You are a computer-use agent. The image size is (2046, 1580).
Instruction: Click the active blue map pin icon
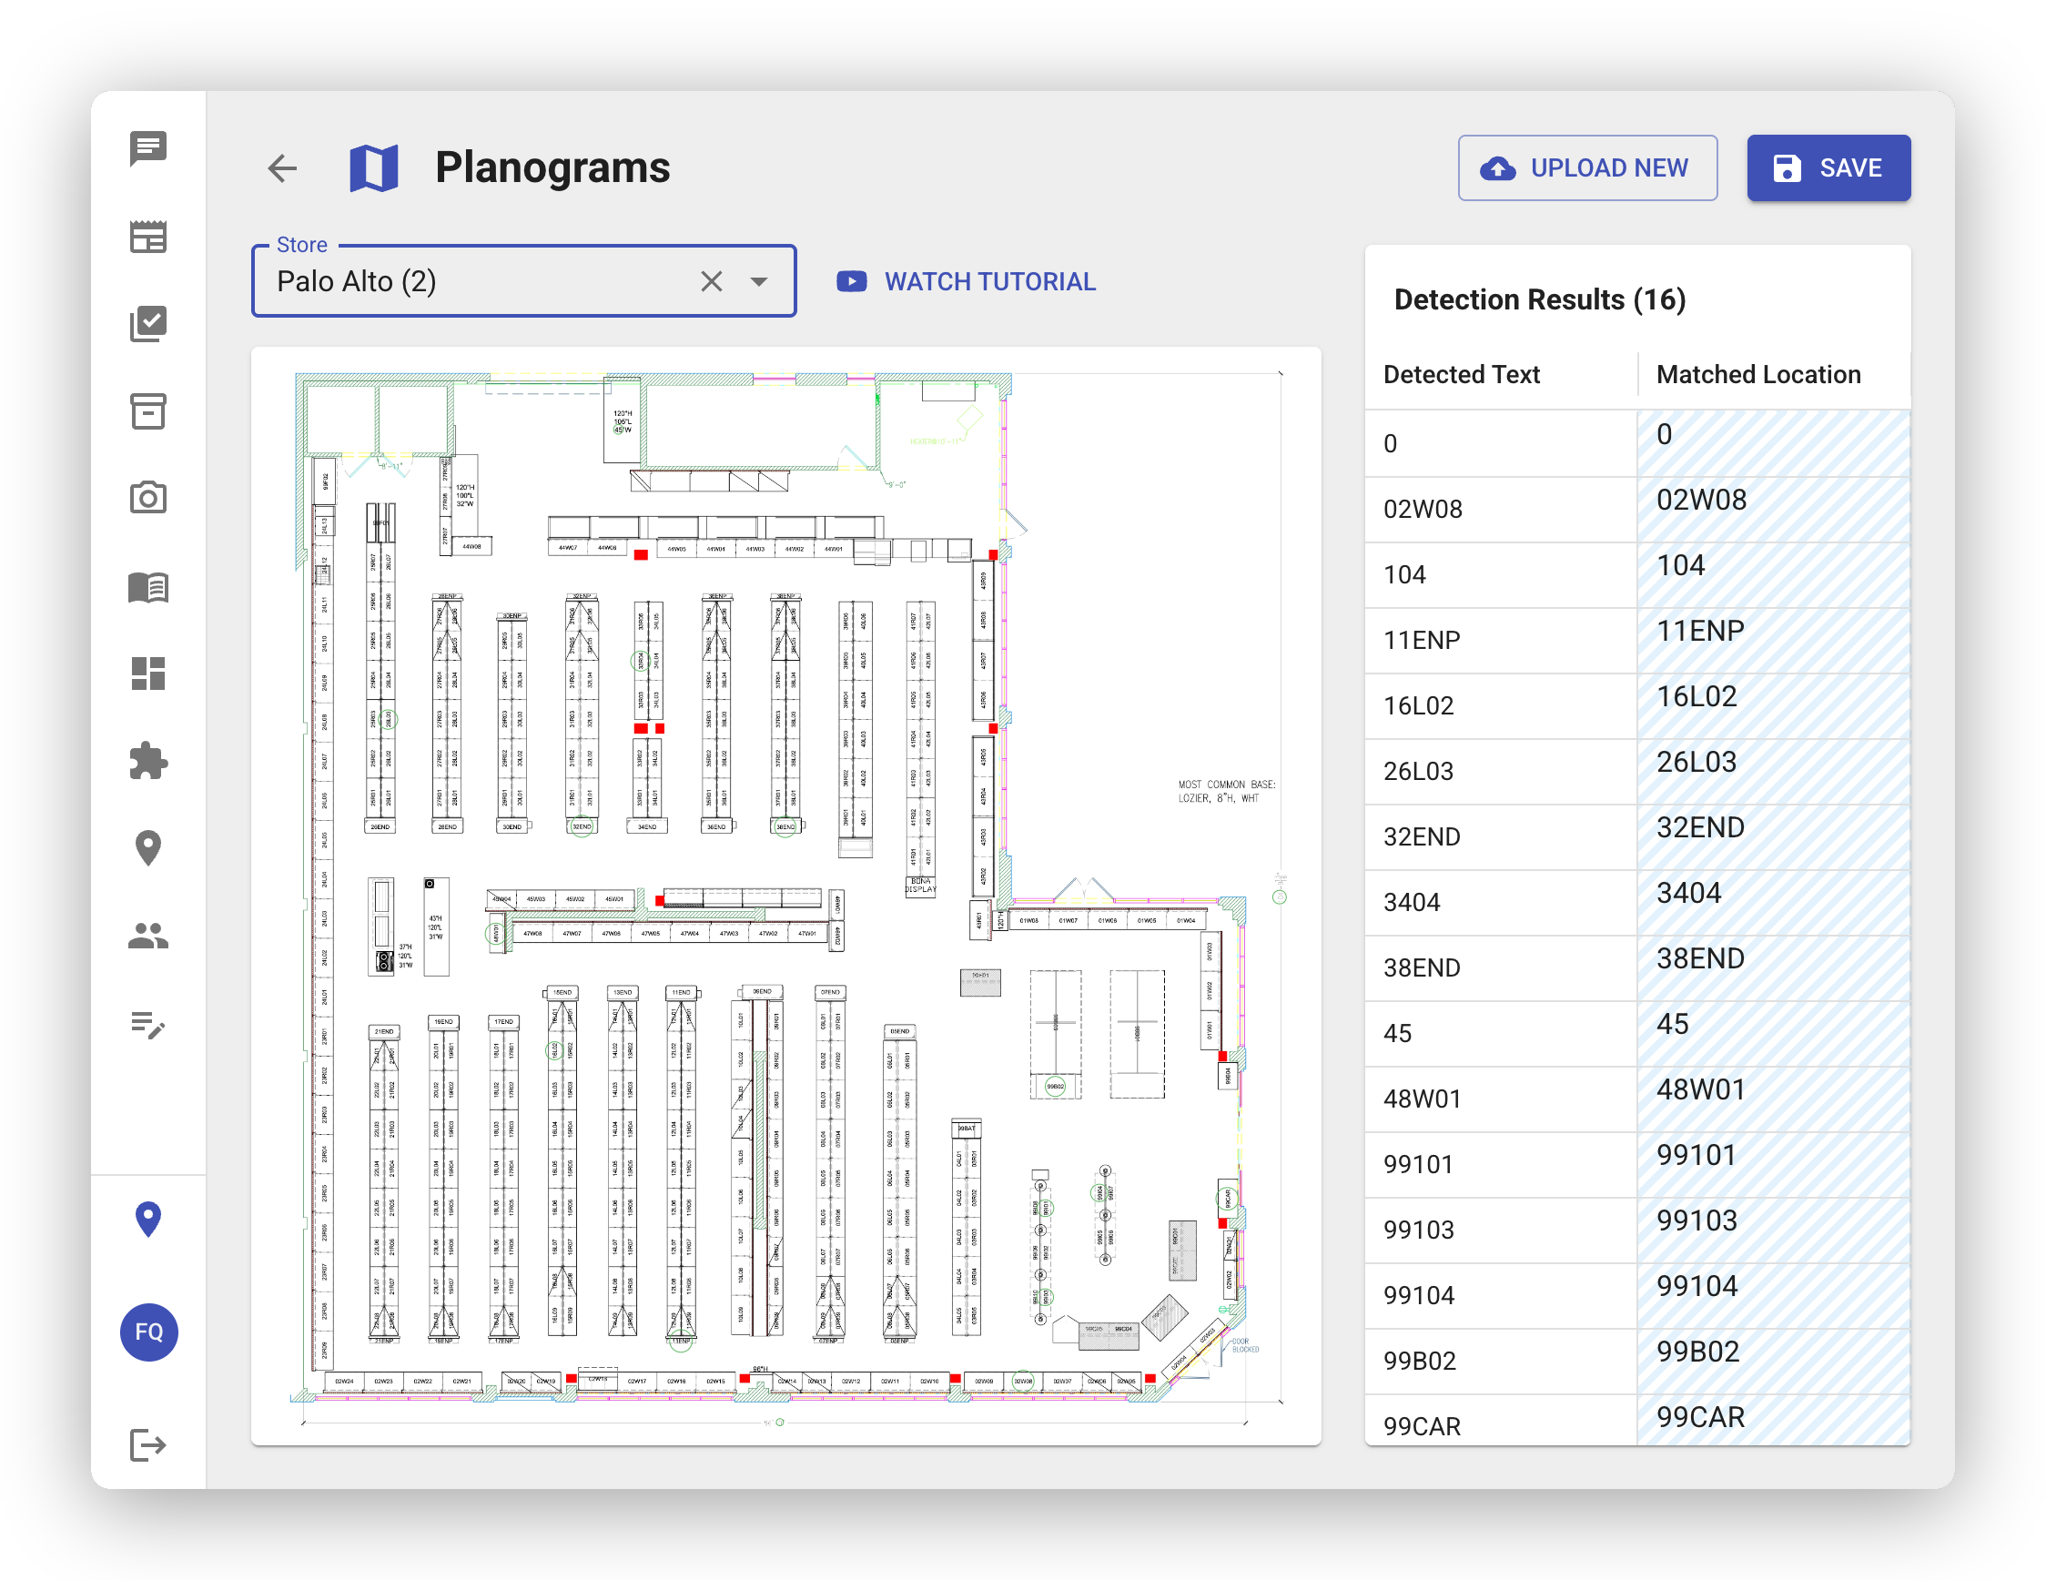148,1219
